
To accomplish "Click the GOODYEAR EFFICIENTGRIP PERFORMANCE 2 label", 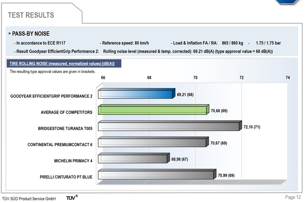I will point(51,96).
